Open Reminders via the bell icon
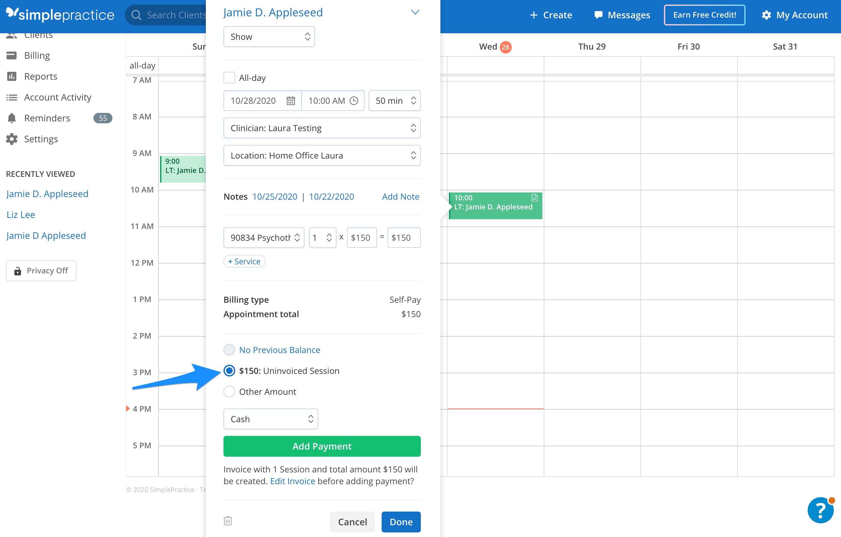This screenshot has height=537, width=841. click(11, 118)
